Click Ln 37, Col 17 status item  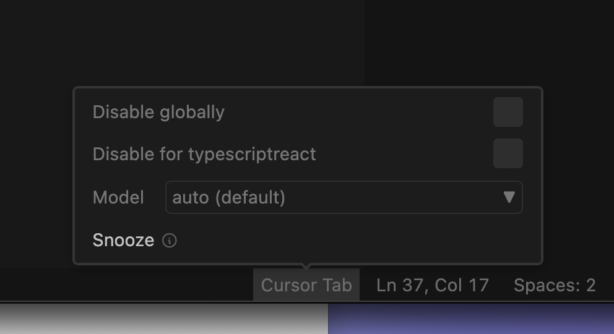coord(433,285)
